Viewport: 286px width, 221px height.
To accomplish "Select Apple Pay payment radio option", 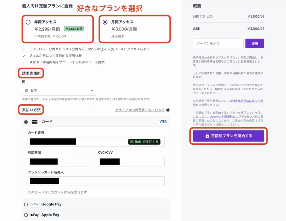I will click(x=26, y=215).
